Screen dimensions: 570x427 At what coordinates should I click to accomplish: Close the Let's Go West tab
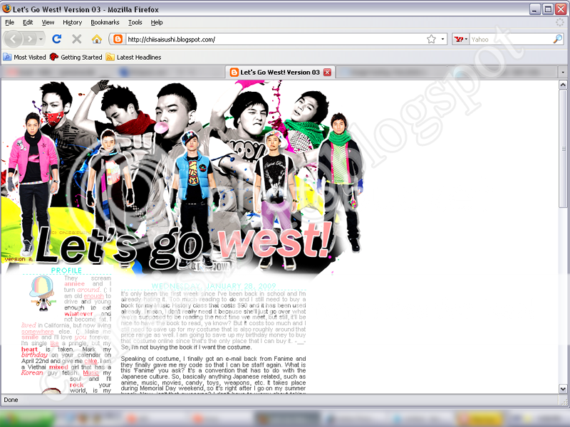pyautogui.click(x=327, y=73)
